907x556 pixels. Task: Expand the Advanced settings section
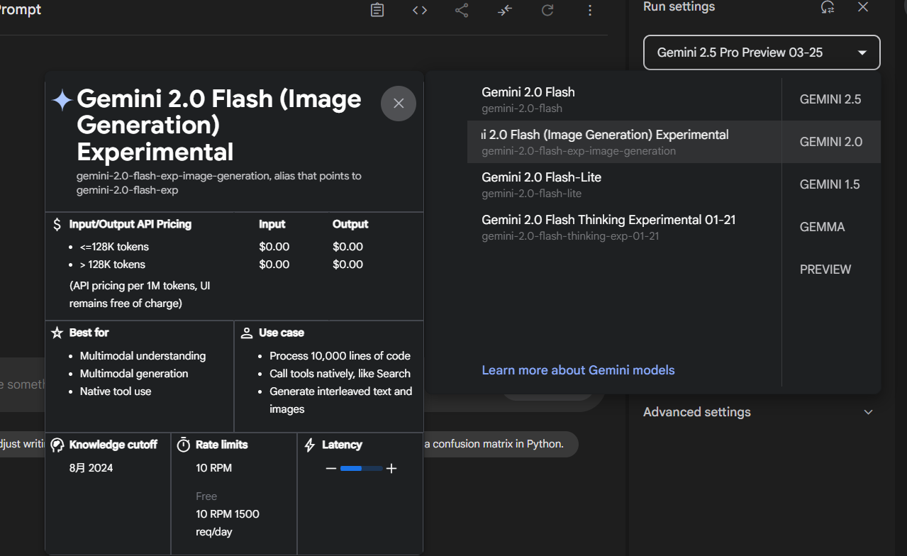coord(759,412)
